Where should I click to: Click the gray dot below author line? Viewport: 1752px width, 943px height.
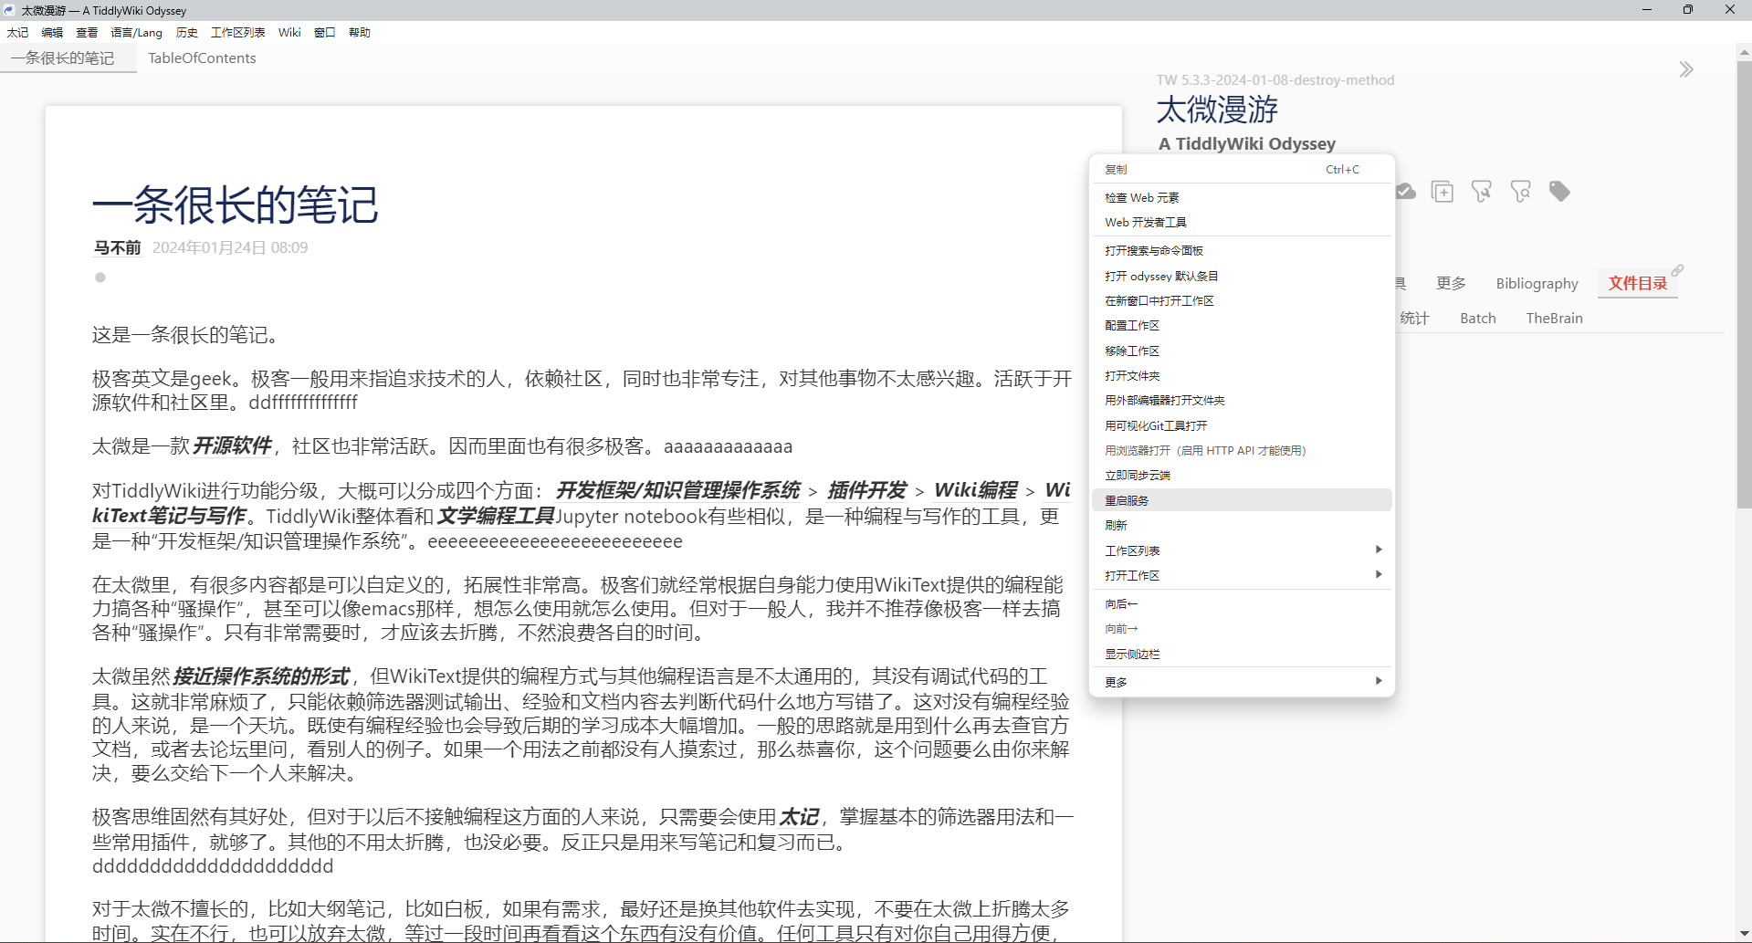tap(100, 278)
